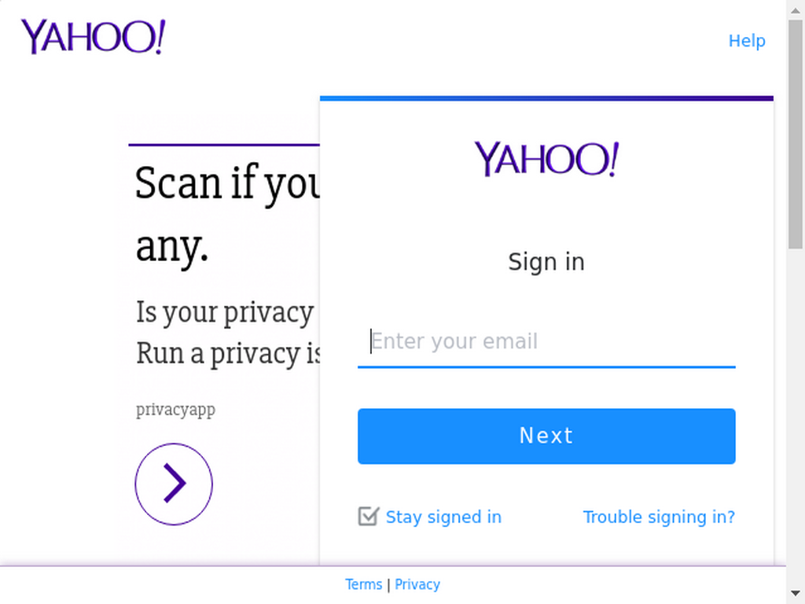
Task: Click the blue Next button
Action: (546, 436)
